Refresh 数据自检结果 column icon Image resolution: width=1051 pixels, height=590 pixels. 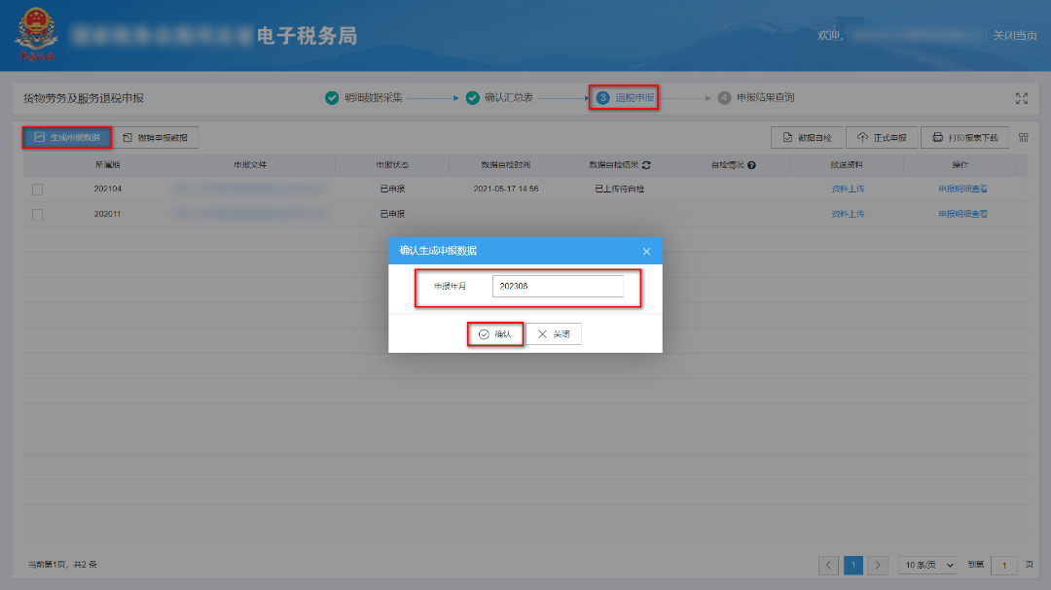click(646, 164)
